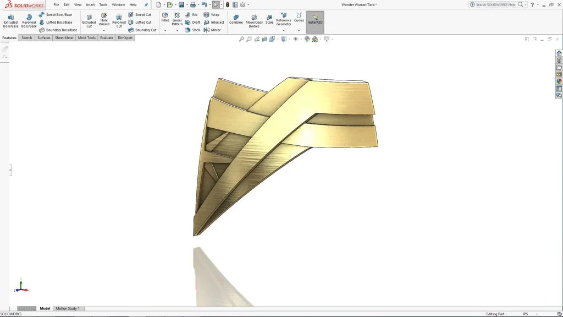
Task: Expand the Reference Geometry dropdown
Action: (284, 30)
